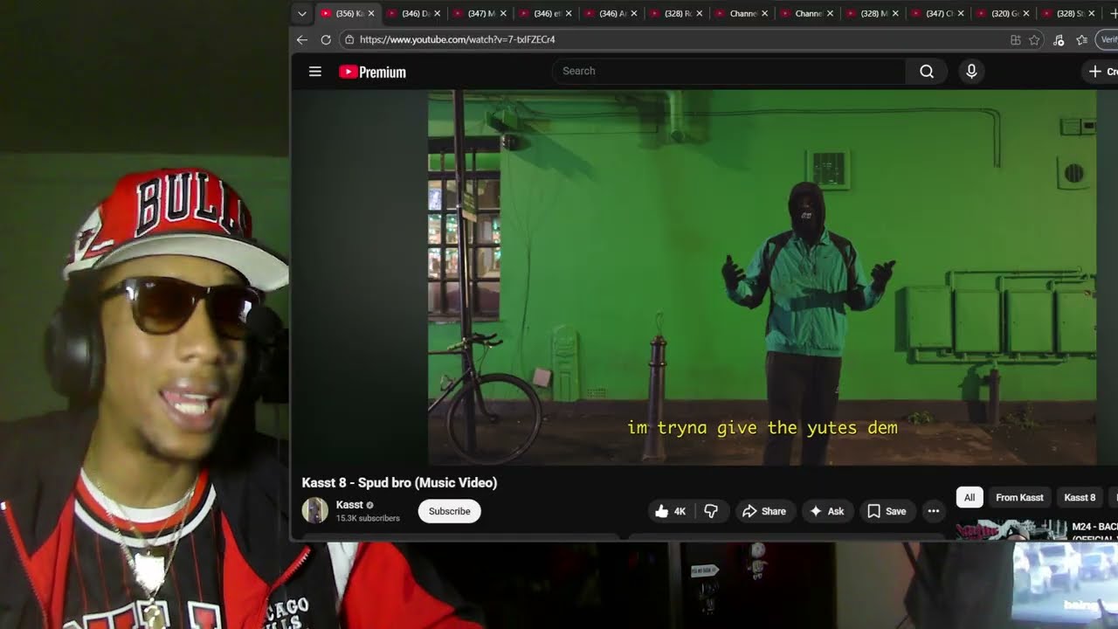The width and height of the screenshot is (1118, 629).
Task: Switch to the (346) et tab
Action: coord(544,13)
